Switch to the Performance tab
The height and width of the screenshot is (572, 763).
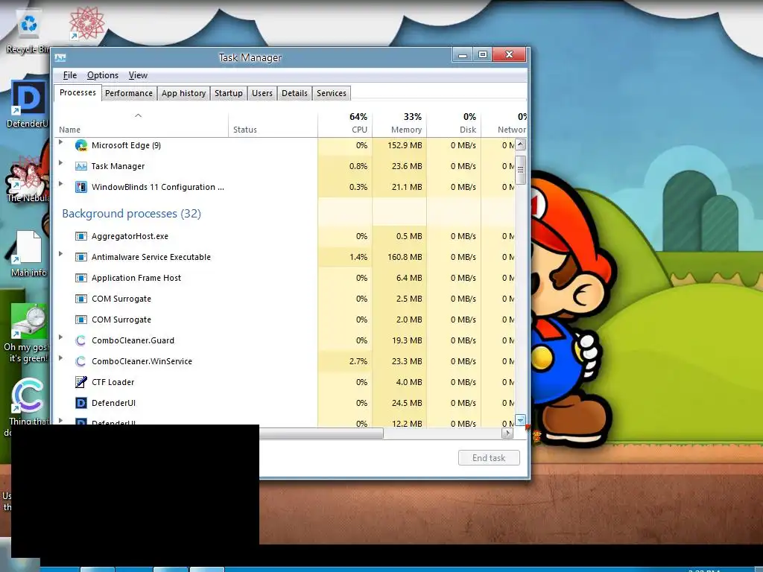tap(129, 93)
